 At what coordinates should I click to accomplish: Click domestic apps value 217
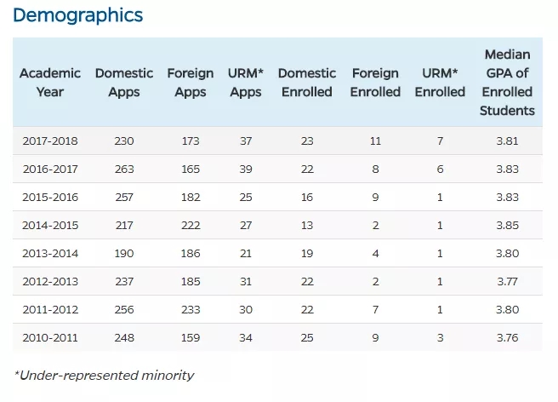pyautogui.click(x=124, y=225)
